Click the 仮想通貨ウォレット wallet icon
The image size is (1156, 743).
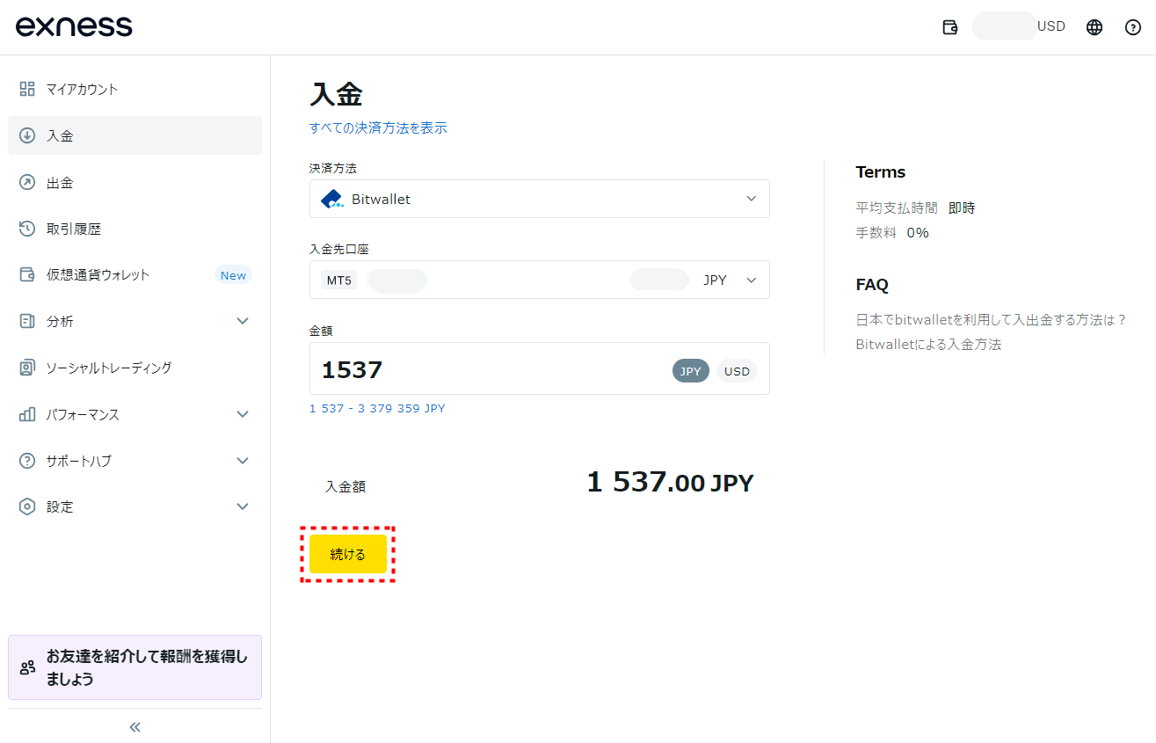coord(27,274)
